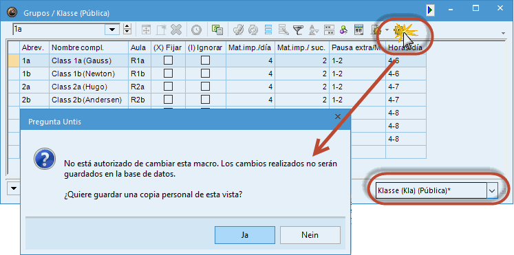This screenshot has width=514, height=255.
Task: Toggle Ignorar checkbox for class 2a
Action: pyautogui.click(x=206, y=87)
